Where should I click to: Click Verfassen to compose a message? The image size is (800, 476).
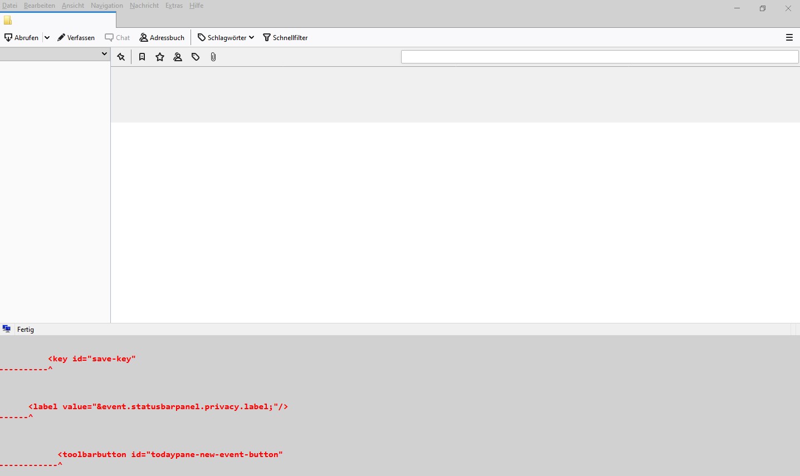coord(76,37)
